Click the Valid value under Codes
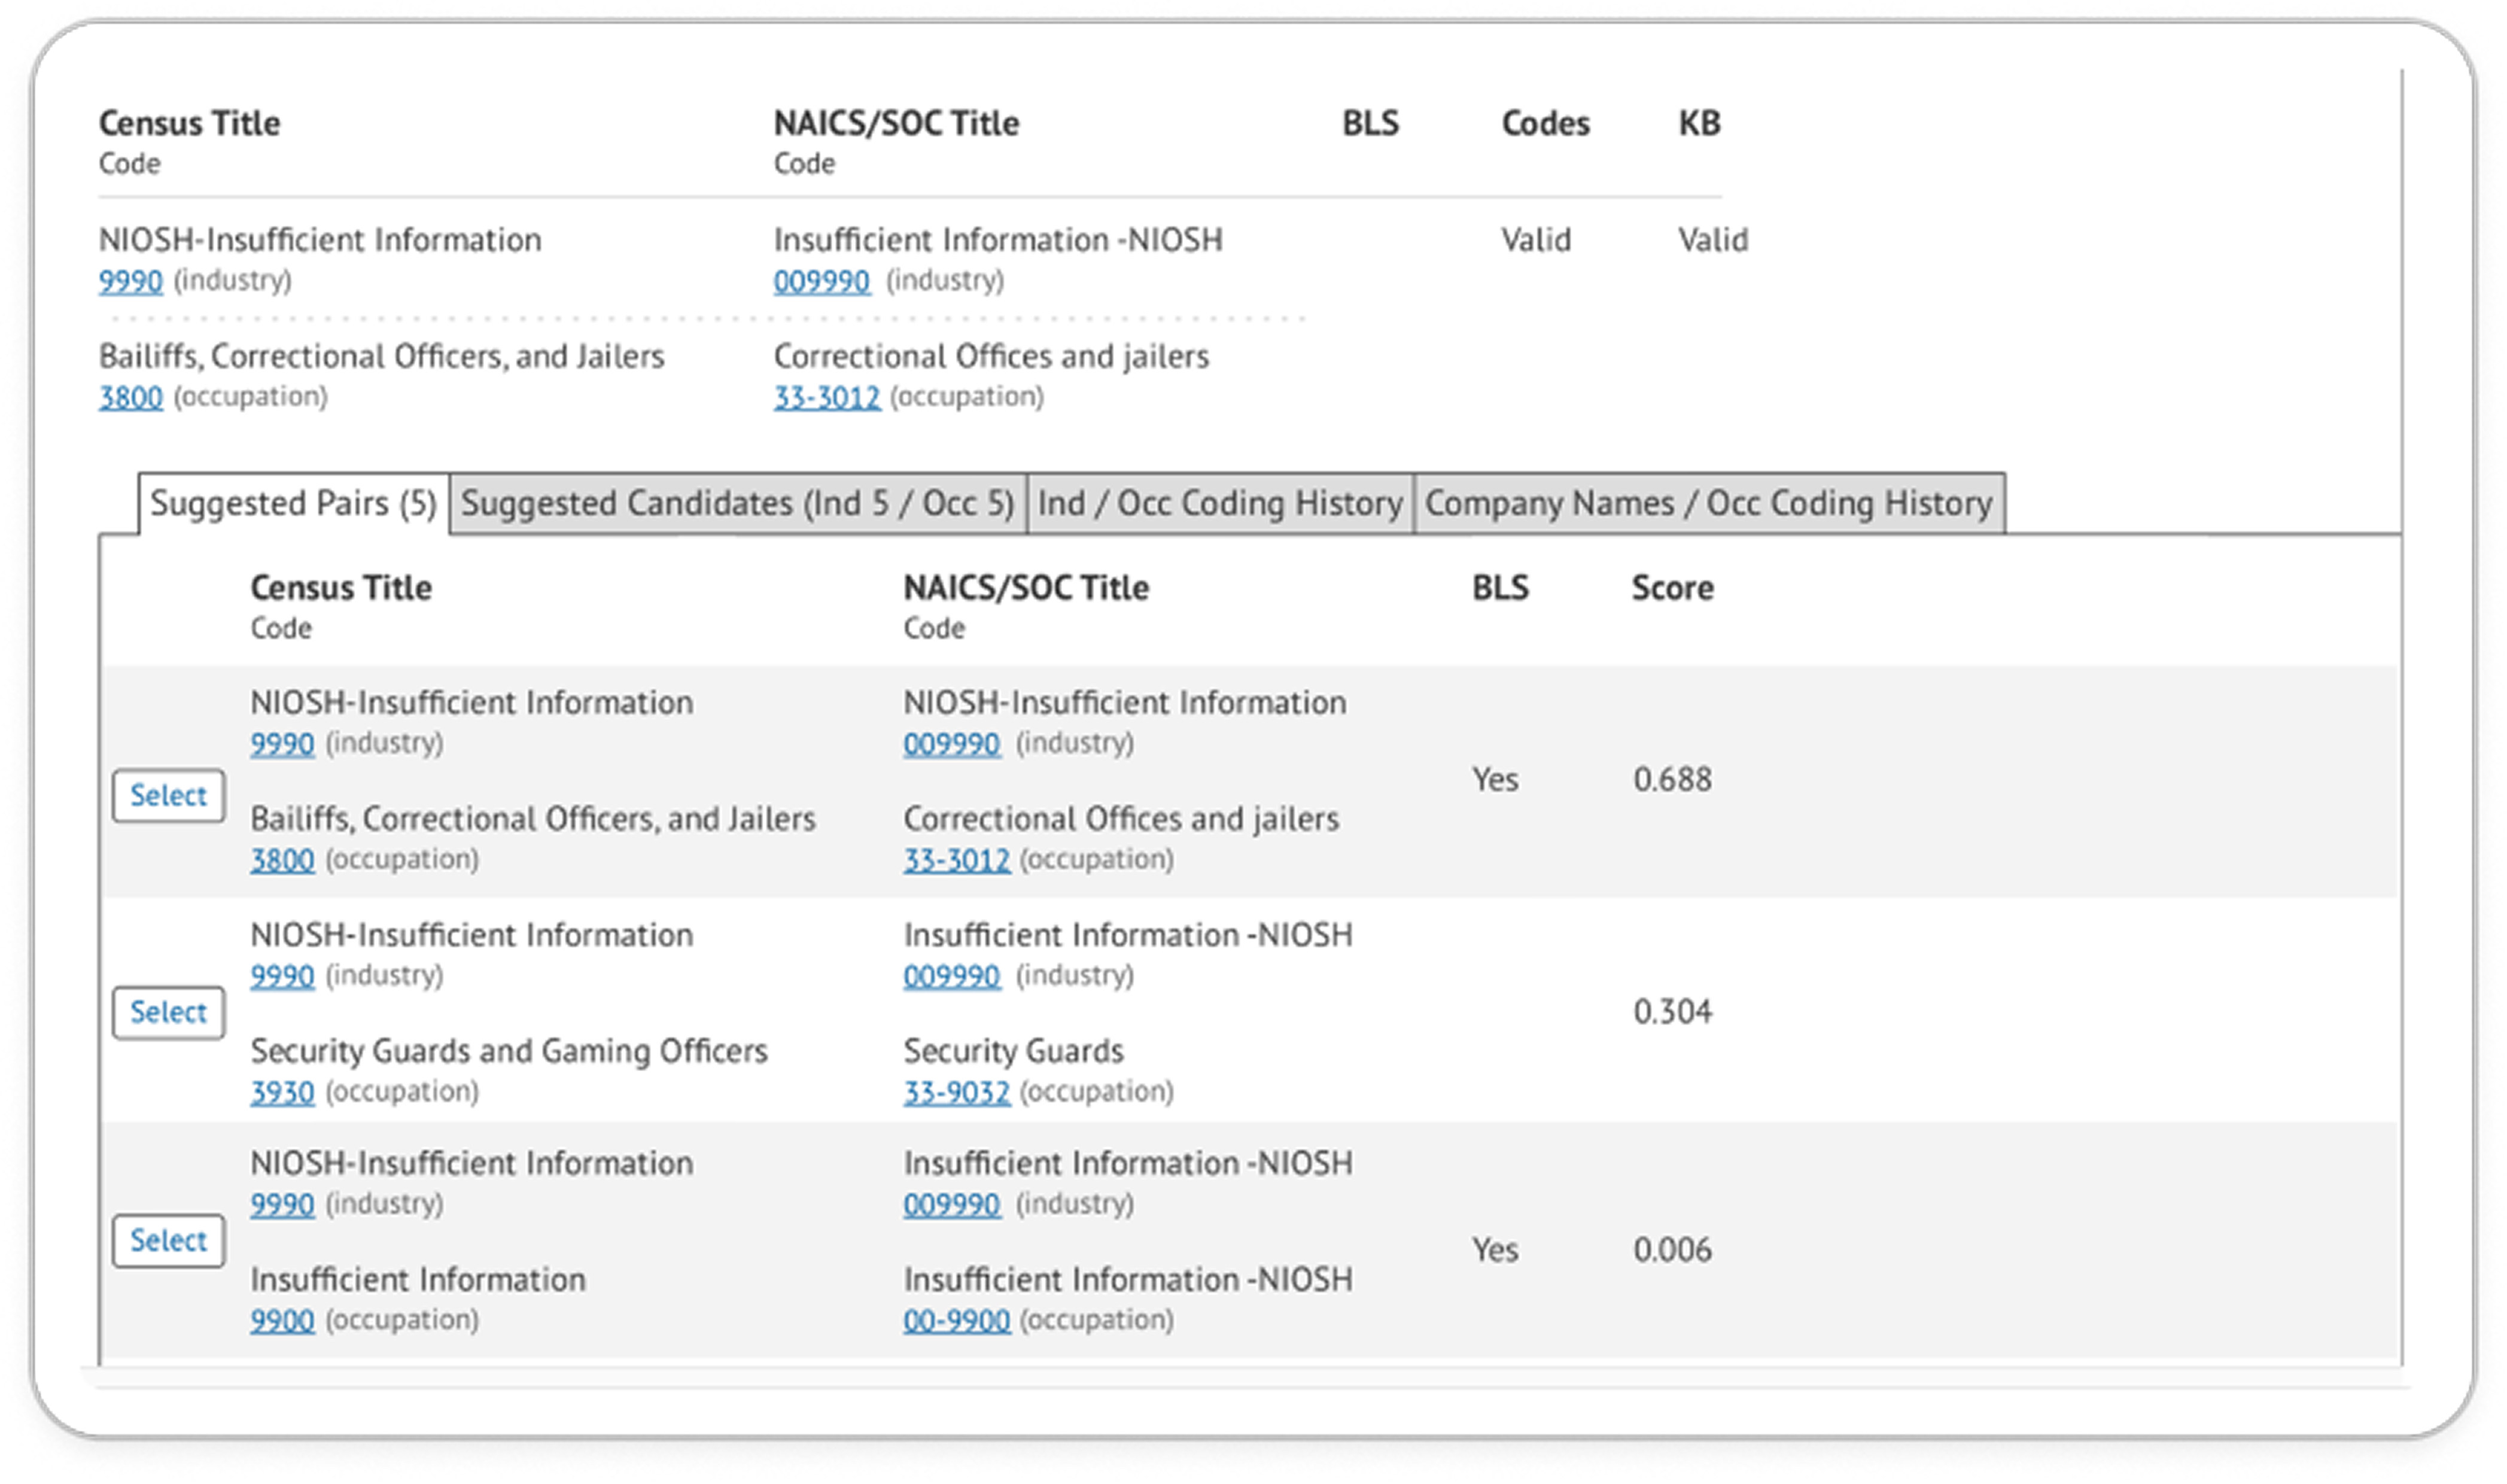Screen dimensions: 2507x1484 pyautogui.click(x=1537, y=240)
